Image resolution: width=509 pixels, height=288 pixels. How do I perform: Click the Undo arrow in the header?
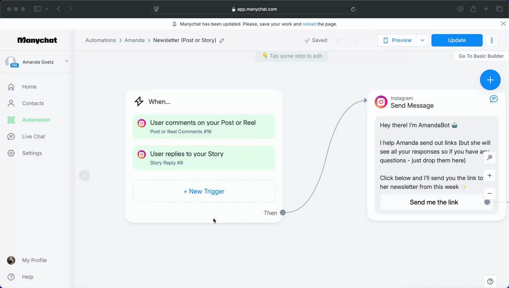pos(339,41)
